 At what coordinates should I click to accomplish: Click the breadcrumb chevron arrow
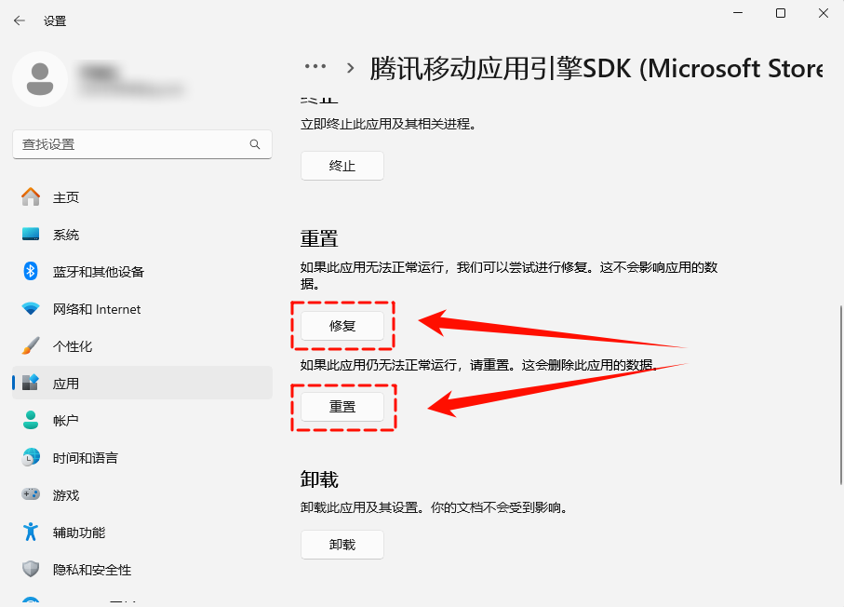click(x=351, y=68)
